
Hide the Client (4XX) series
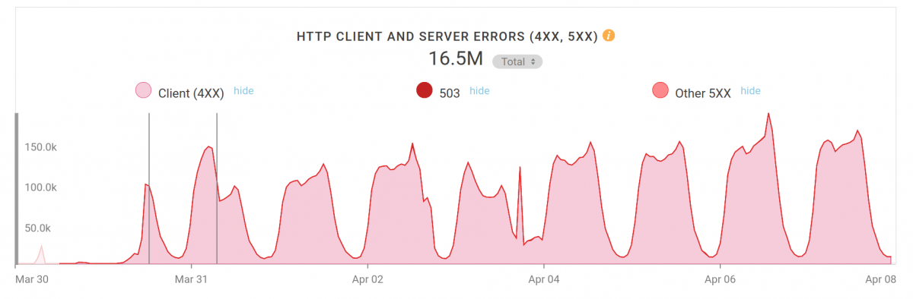(x=243, y=90)
